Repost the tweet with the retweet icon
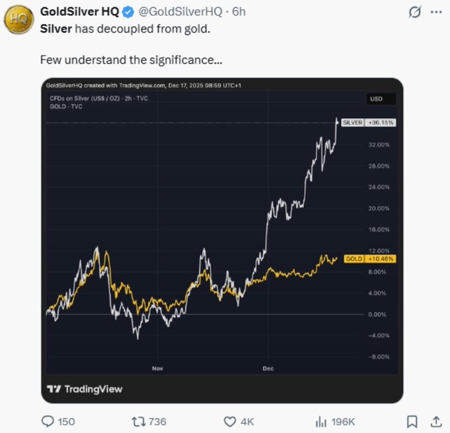The height and width of the screenshot is (433, 450). 139,422
